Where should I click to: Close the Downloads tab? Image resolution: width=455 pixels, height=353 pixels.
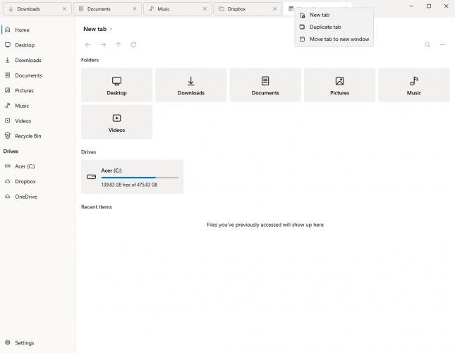coord(64,9)
